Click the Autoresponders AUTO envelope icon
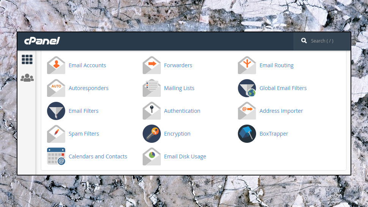This screenshot has width=368, height=207. tap(56, 88)
